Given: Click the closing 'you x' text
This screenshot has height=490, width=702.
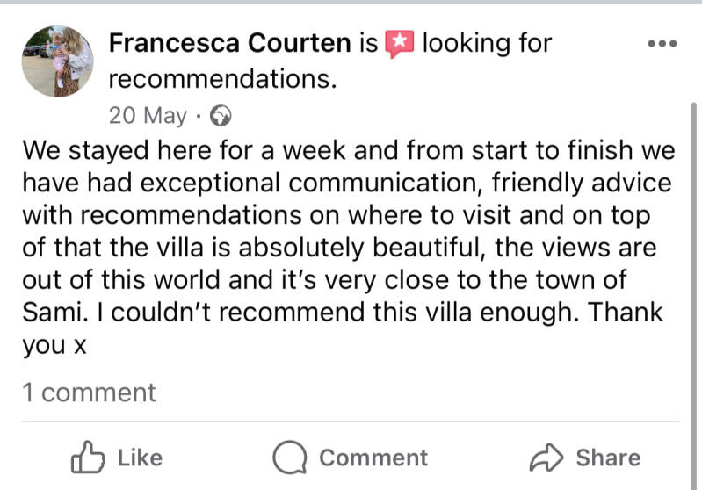Looking at the screenshot, I should tap(54, 346).
